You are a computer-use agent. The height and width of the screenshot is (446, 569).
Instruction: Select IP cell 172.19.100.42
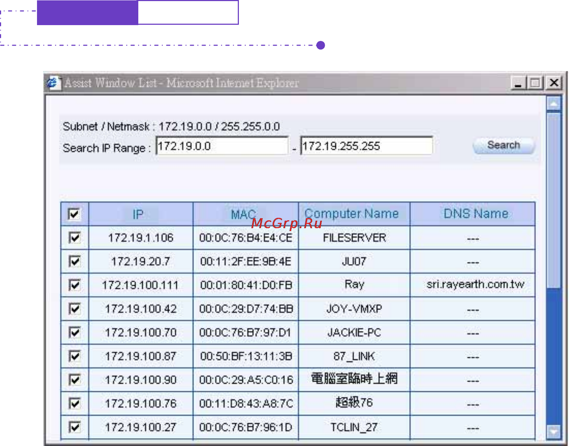(141, 309)
